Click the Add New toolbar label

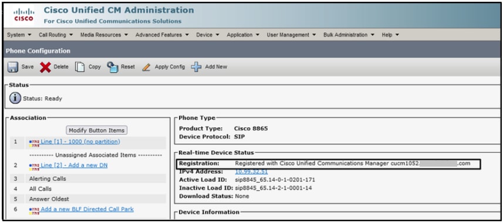[216, 67]
